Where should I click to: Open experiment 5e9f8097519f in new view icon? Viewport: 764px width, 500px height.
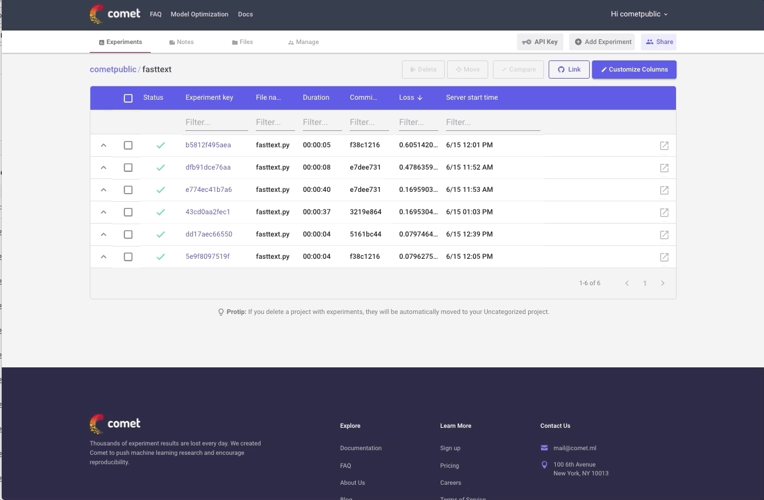click(664, 257)
